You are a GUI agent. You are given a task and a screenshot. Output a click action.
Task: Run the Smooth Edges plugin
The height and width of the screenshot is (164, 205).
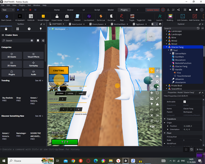coord(43,18)
